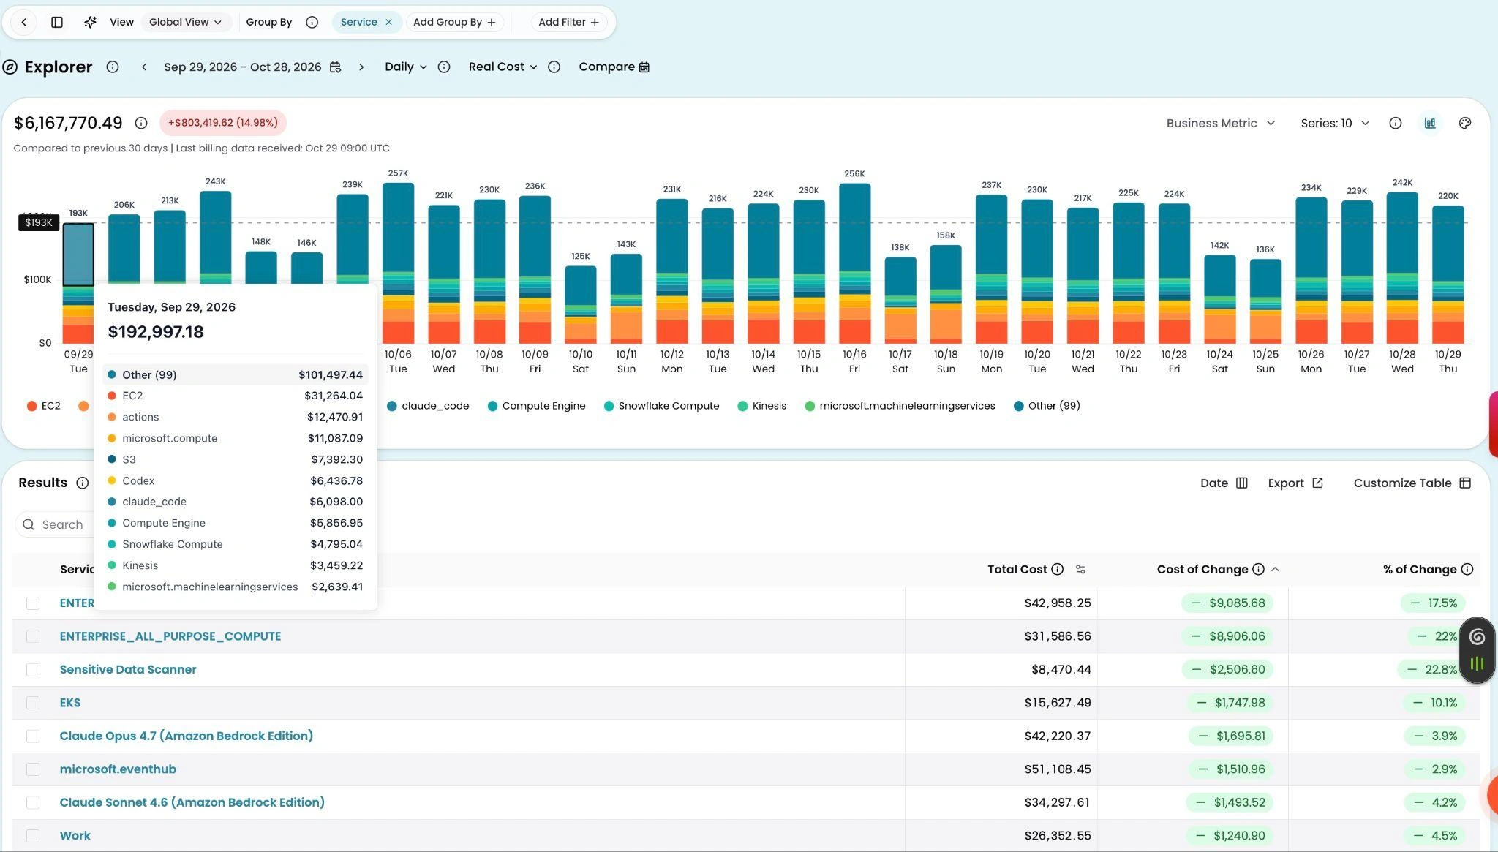Toggle microsoft.machinelearningservices legend item

click(x=900, y=406)
